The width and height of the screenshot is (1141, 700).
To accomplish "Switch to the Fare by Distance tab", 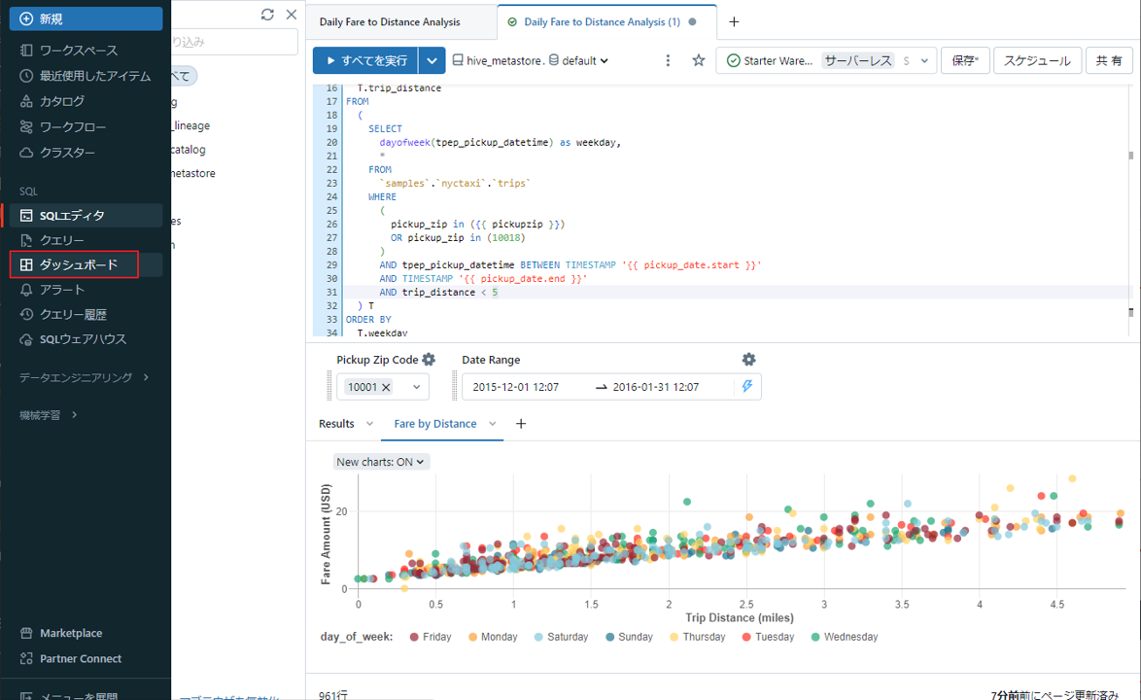I will tap(434, 424).
